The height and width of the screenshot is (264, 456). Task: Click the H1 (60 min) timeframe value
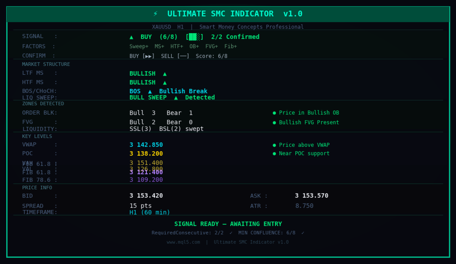(149, 213)
